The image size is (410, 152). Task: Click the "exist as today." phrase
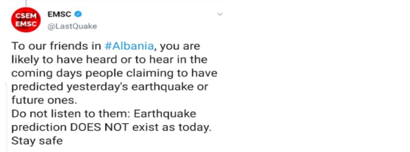pyautogui.click(x=172, y=127)
